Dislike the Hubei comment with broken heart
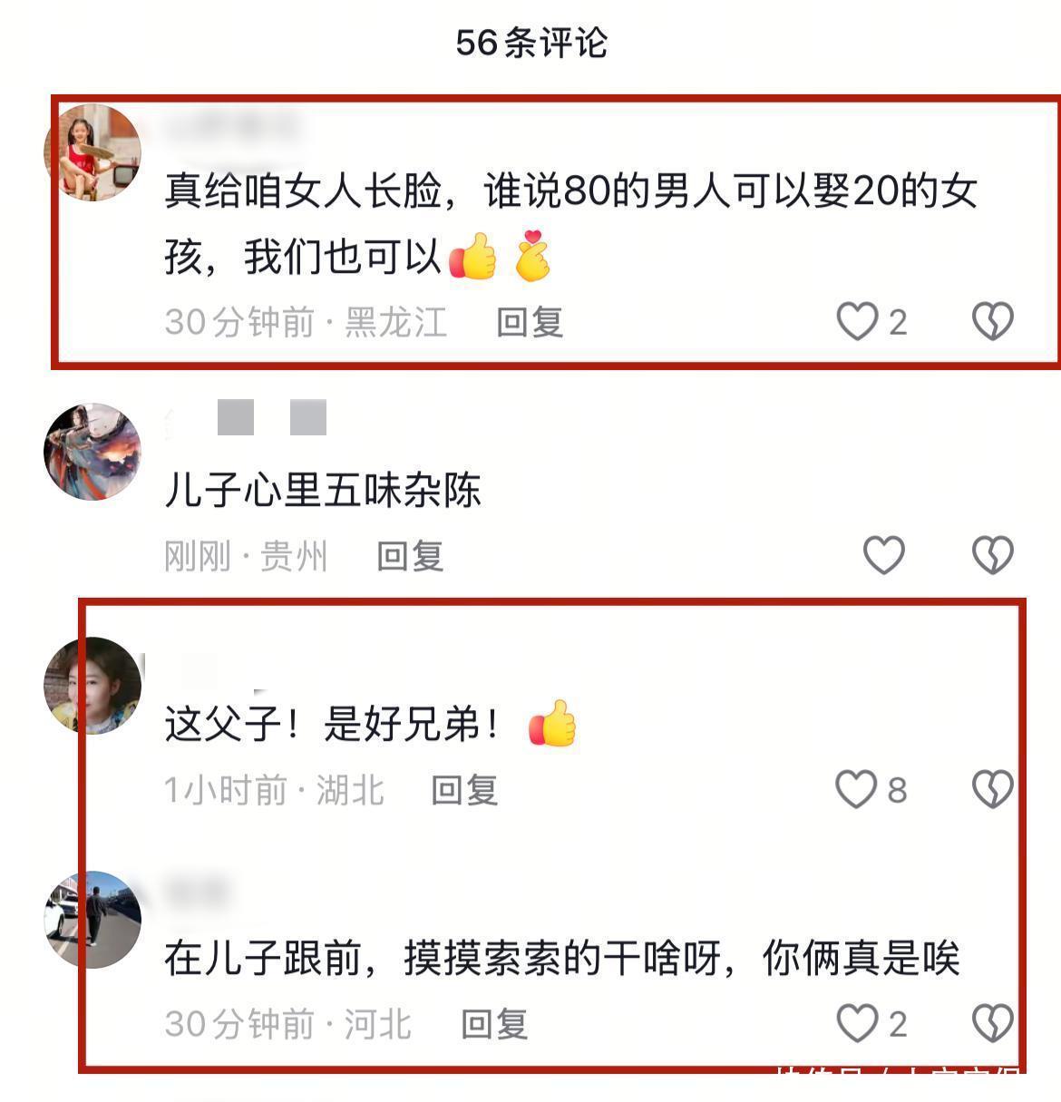 click(x=993, y=789)
